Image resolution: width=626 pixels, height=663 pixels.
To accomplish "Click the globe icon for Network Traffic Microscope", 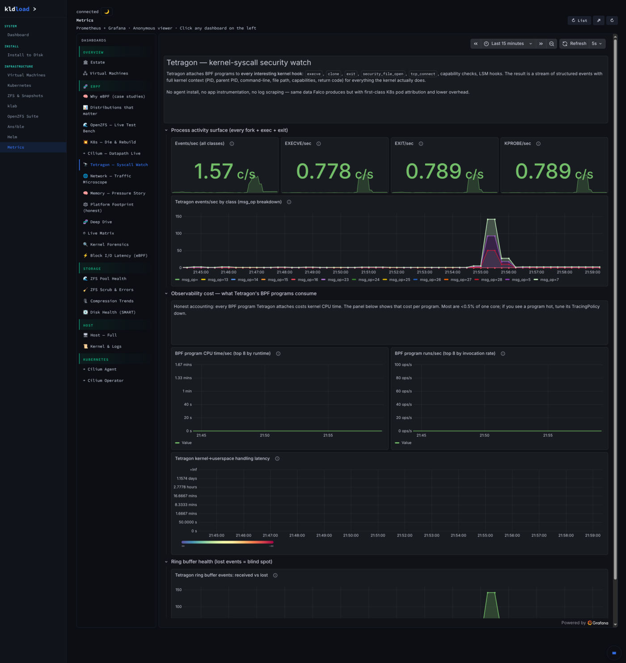I will point(85,176).
